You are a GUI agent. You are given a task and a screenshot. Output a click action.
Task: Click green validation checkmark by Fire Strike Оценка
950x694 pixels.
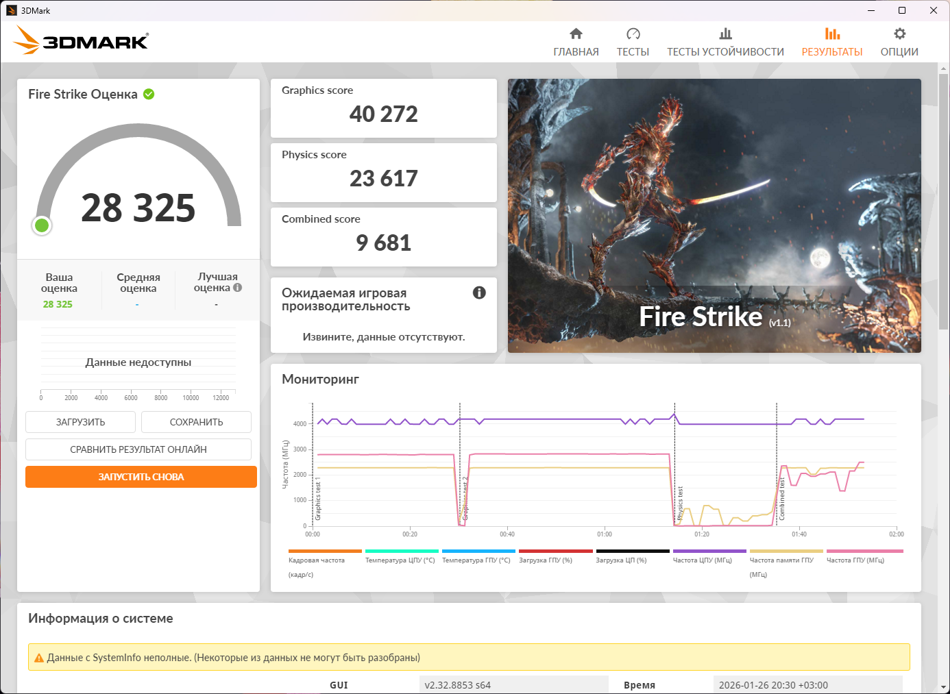point(149,94)
